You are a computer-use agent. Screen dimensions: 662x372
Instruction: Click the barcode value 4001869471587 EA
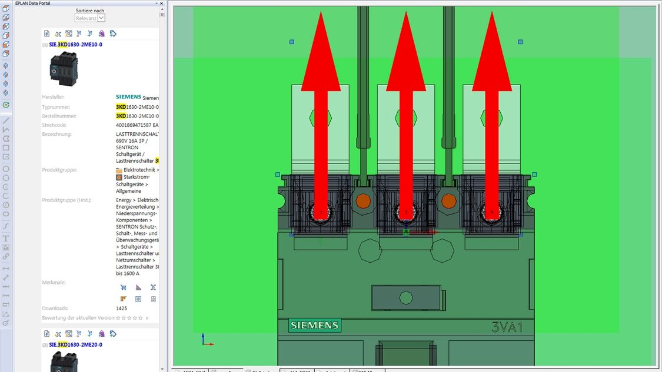137,125
